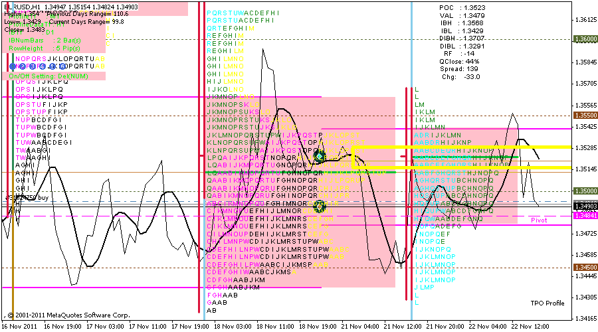This screenshot has width=598, height=332.
Task: Click the upper green round marker icon
Action: tap(320, 156)
